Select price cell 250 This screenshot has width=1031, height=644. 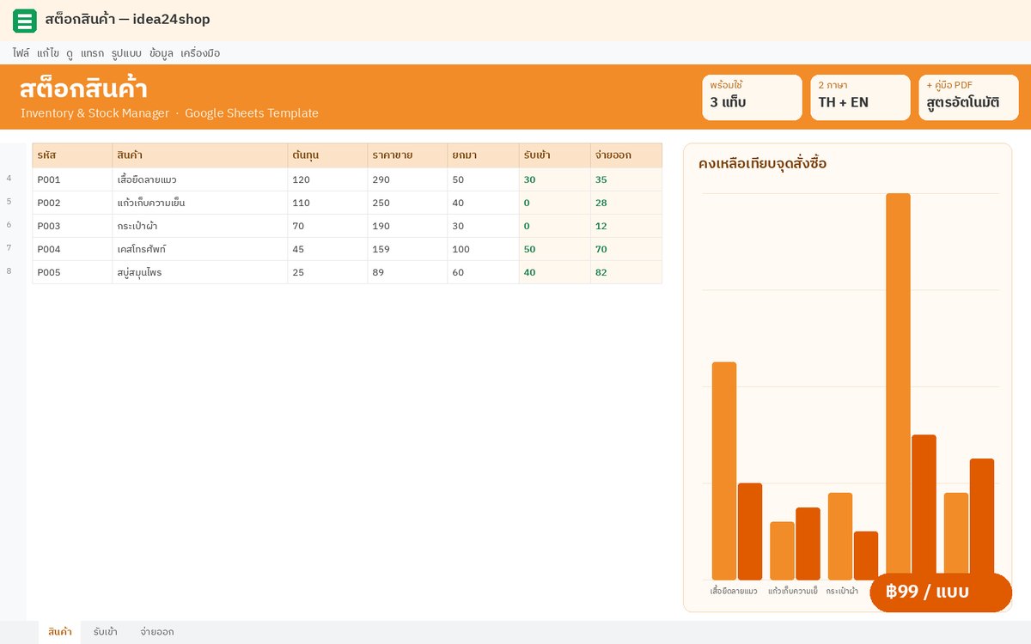(407, 203)
